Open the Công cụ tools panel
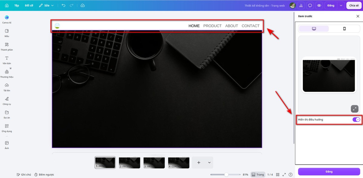Viewport: 363px width, 178px height. (7, 101)
